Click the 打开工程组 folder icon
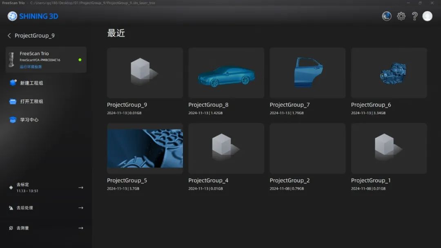Viewport: 441px width, 248px height. pyautogui.click(x=13, y=101)
